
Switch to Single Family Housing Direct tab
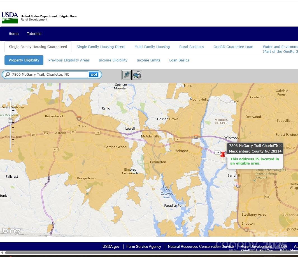coord(101,47)
